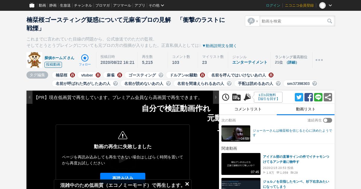Open the search type selector dropdown
Image resolution: width=361 pixels, height=189 pixels.
(252, 21)
